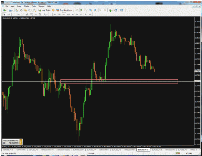Click the Expert Advisors button
Viewport: 202px width, 156px height.
pyautogui.click(x=64, y=10)
